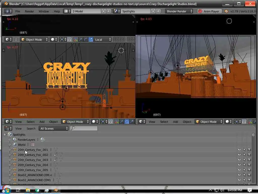Click the outliner search filter field
Image resolution: width=258 pixels, height=194 pixels.
tap(84, 128)
